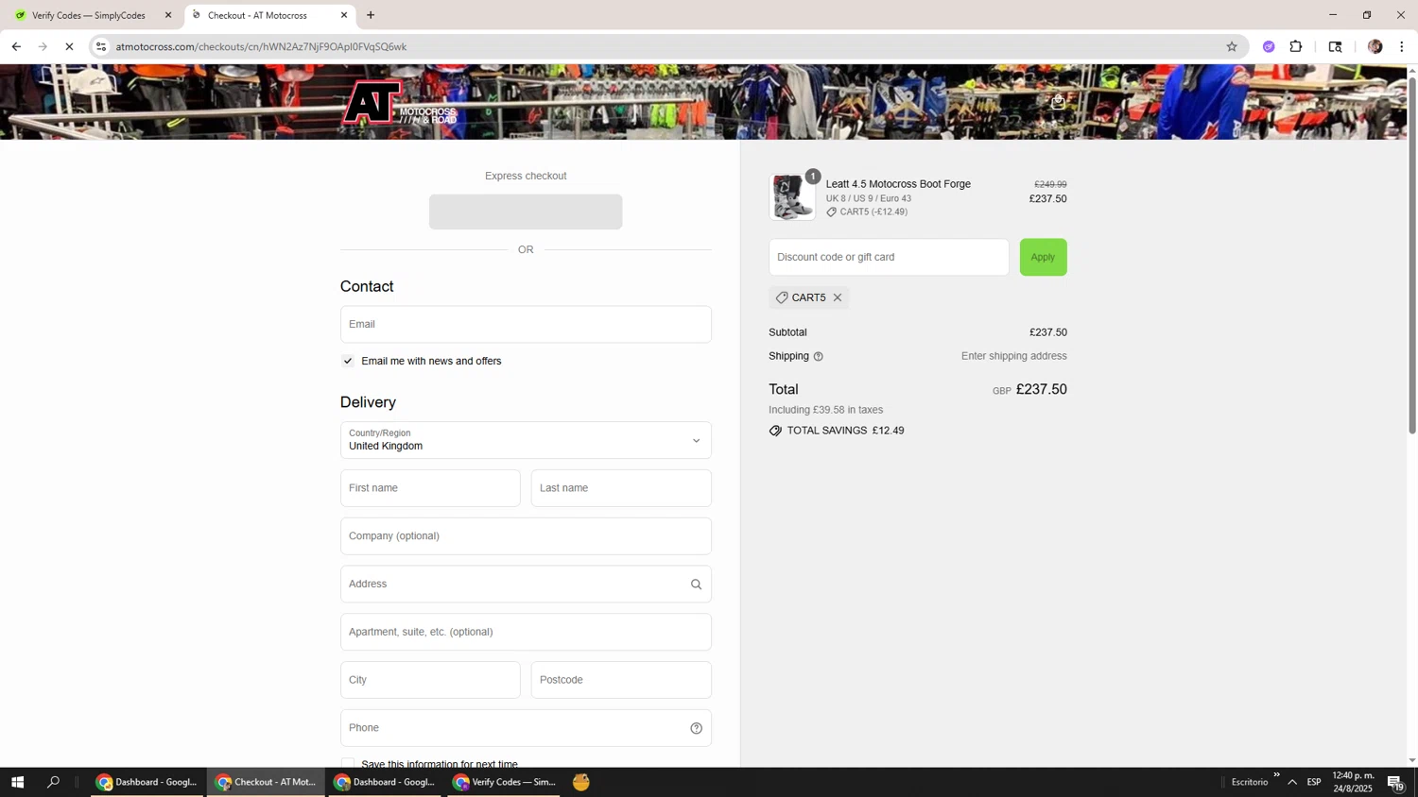Click the address search magnifier icon

[x=697, y=585]
